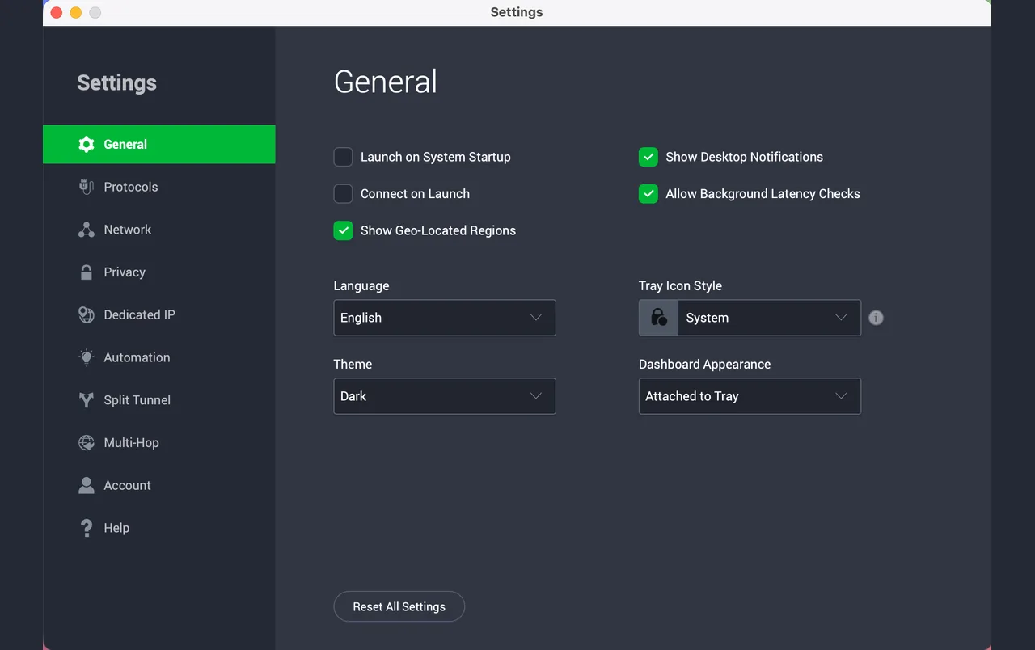The width and height of the screenshot is (1035, 650).
Task: Minimize the Settings window with yellow button
Action: [76, 12]
